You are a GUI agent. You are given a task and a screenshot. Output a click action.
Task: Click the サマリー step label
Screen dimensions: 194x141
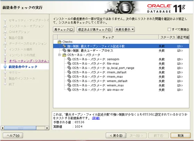point(15,73)
